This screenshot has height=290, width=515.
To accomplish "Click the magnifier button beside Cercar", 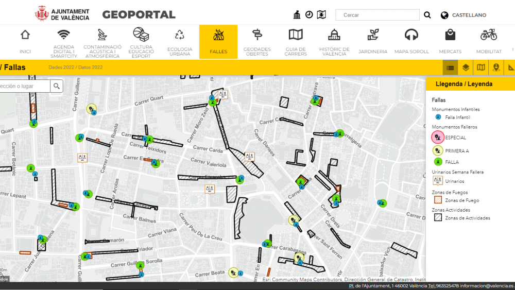I will (427, 15).
